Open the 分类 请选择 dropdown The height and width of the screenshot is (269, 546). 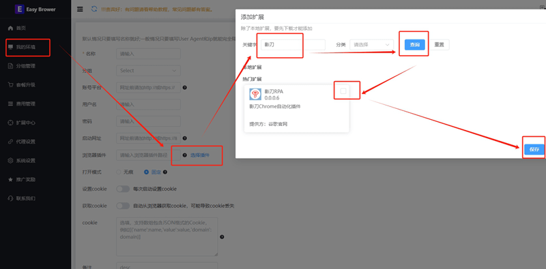371,45
